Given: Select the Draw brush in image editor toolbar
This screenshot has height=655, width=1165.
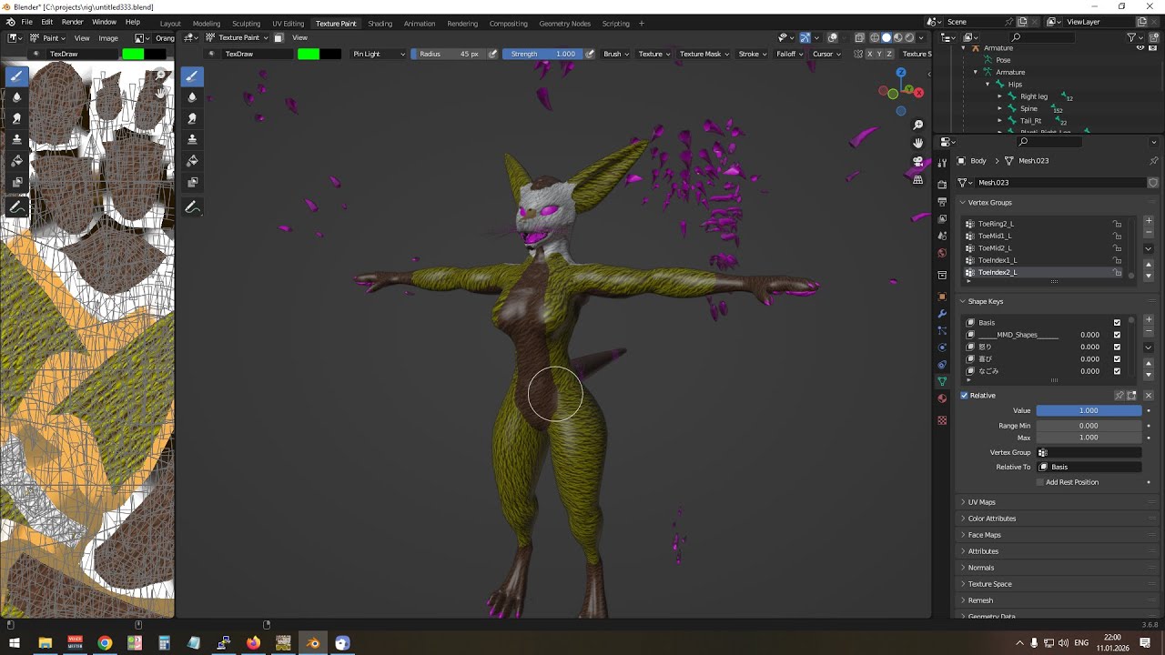Looking at the screenshot, I should click(16, 76).
